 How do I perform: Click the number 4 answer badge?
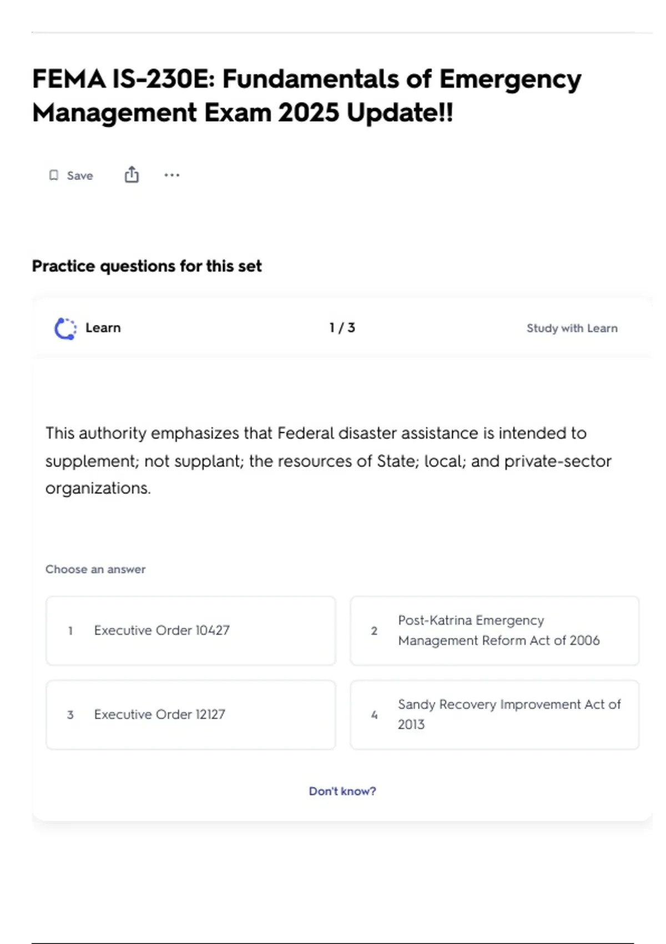(x=374, y=715)
